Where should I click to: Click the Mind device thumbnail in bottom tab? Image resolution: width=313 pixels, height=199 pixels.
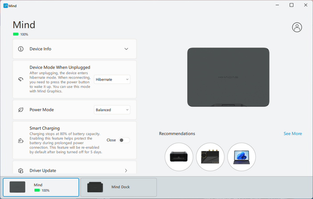pyautogui.click(x=17, y=187)
